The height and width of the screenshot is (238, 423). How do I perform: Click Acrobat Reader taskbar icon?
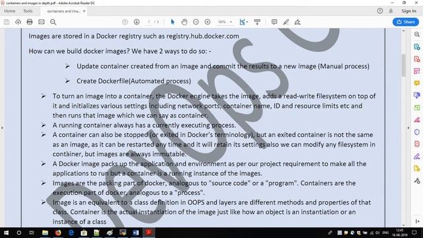(149, 233)
